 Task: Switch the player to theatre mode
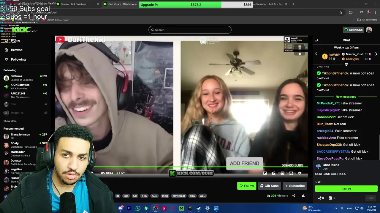[x=282, y=173]
